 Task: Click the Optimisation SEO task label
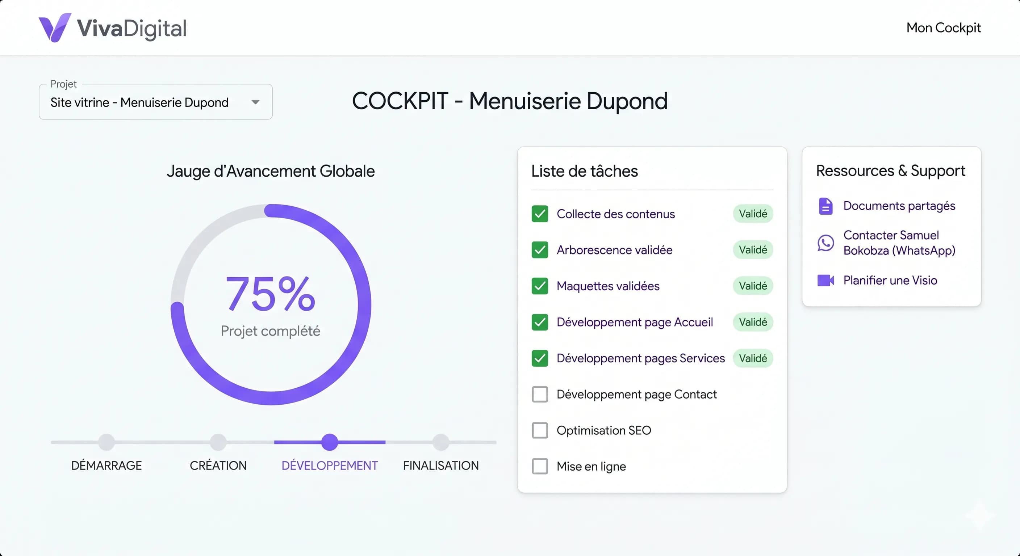[x=604, y=430]
